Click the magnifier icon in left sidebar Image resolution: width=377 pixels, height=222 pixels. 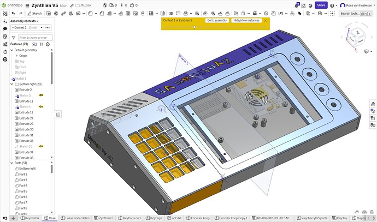click(5, 59)
